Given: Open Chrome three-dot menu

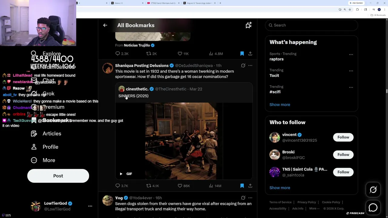Looking at the screenshot, I should tap(385, 10).
